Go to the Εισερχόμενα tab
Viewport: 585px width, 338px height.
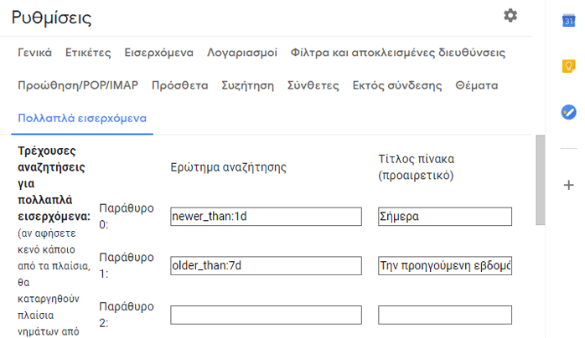[159, 53]
